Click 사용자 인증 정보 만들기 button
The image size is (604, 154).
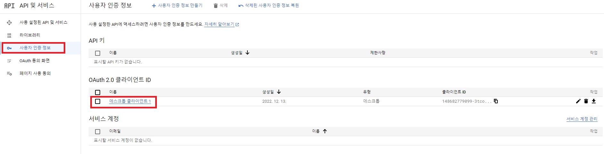point(177,5)
